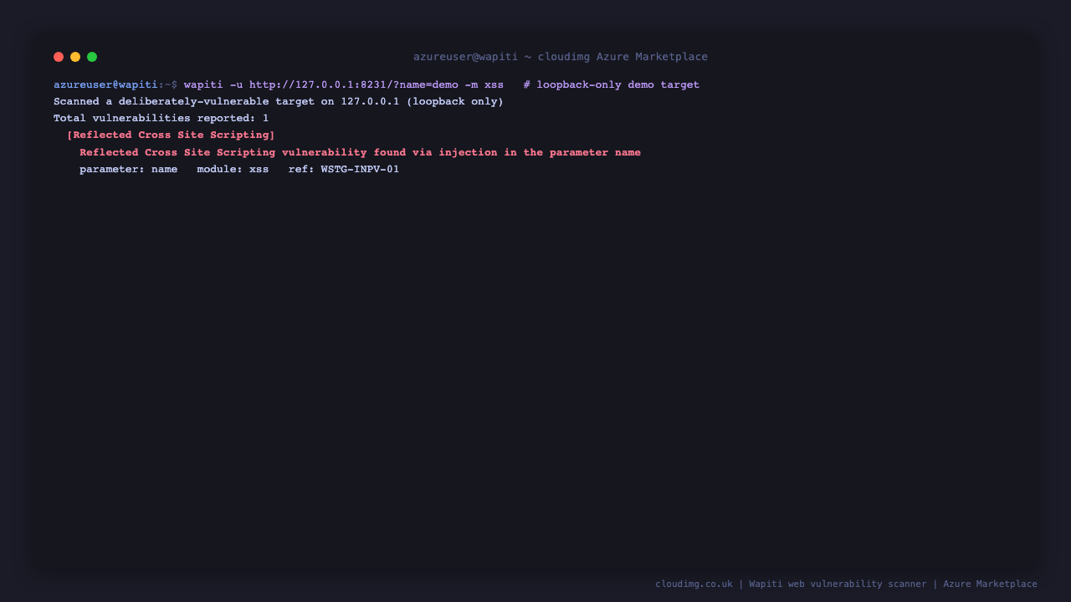The height and width of the screenshot is (602, 1071).
Task: Click 'Azure Marketplace' in the footer
Action: point(990,584)
